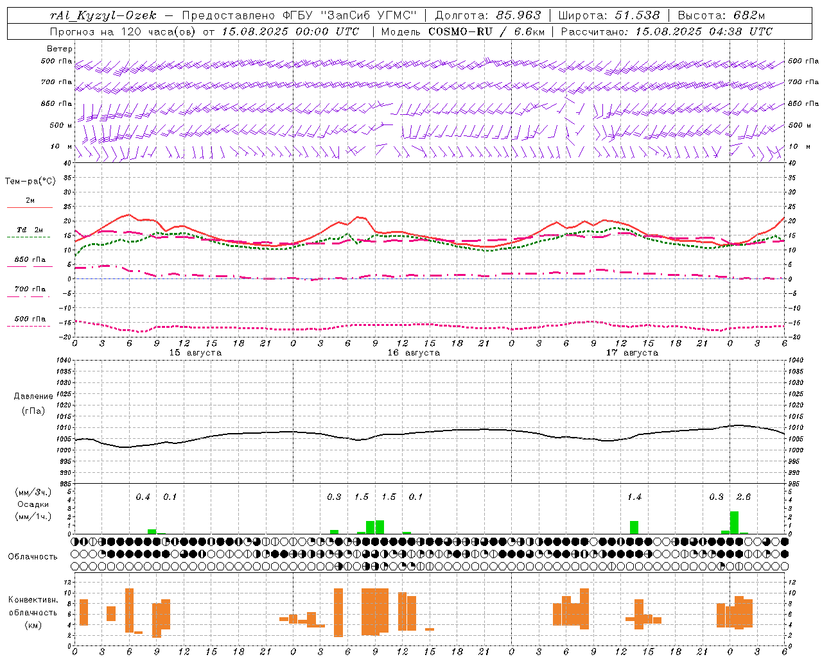Viewport: 822px width, 657px height.
Task: Click the latitude value Широта: 51.538
Action: pos(609,15)
